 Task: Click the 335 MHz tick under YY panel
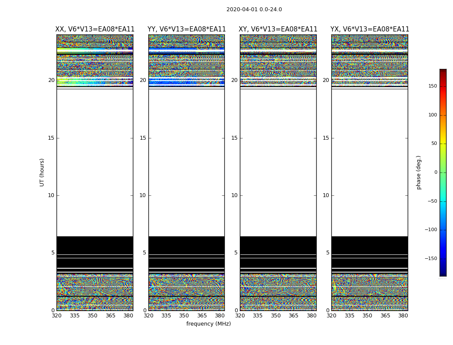pos(166,316)
